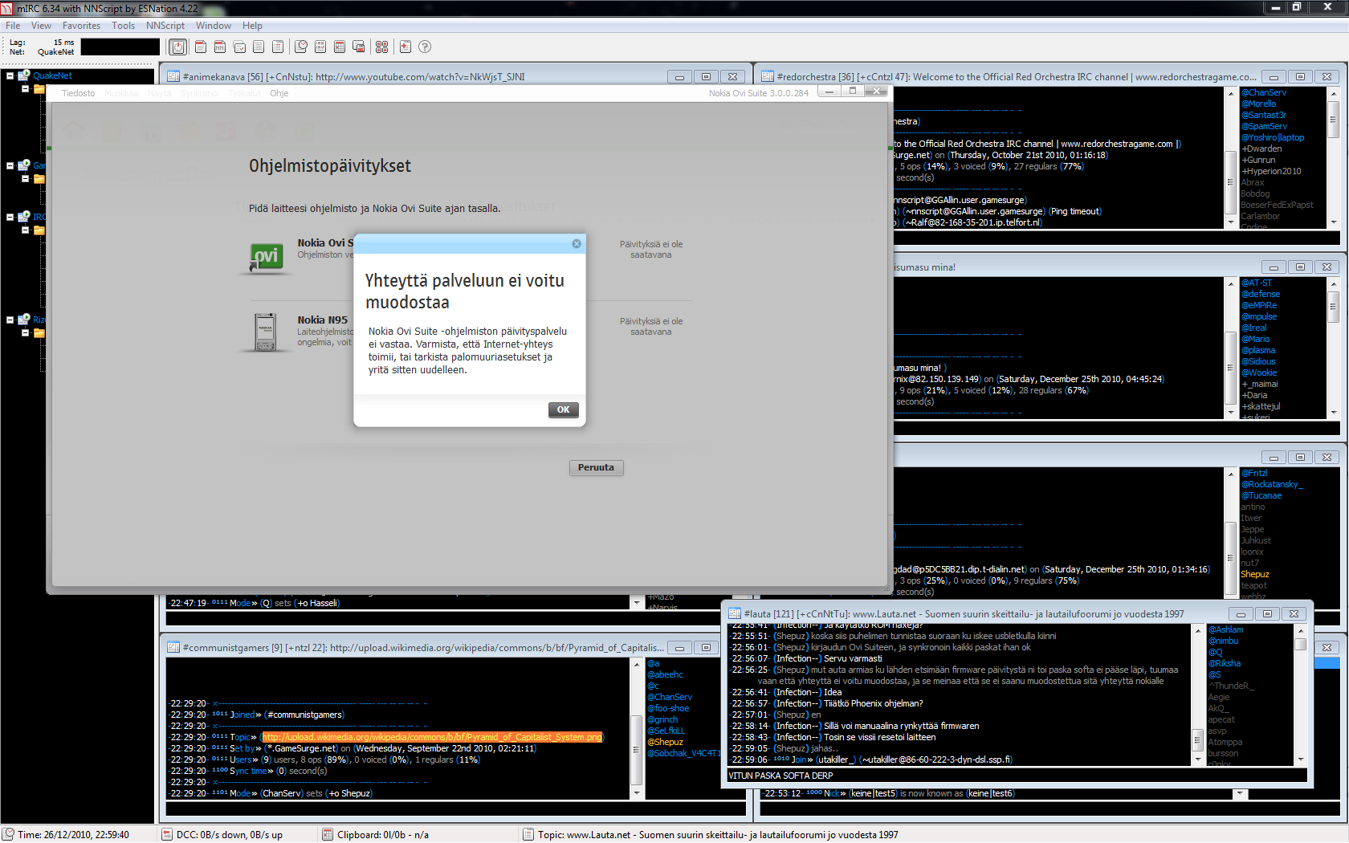
Task: Select @Rockatansky_ in the nick list
Action: (1273, 484)
